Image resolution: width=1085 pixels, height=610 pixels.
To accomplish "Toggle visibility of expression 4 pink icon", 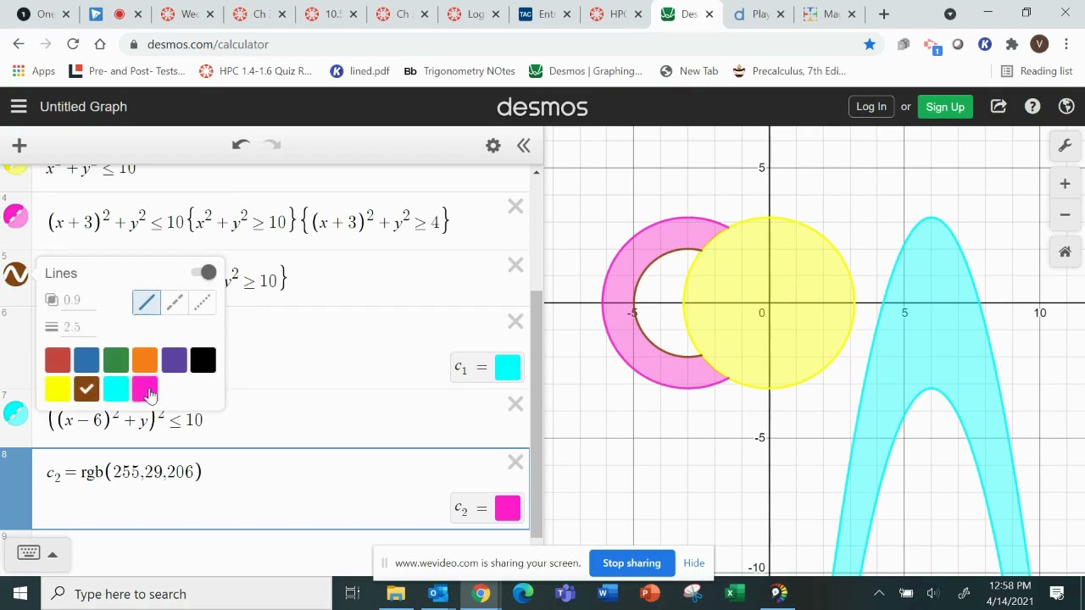I will pyautogui.click(x=16, y=217).
